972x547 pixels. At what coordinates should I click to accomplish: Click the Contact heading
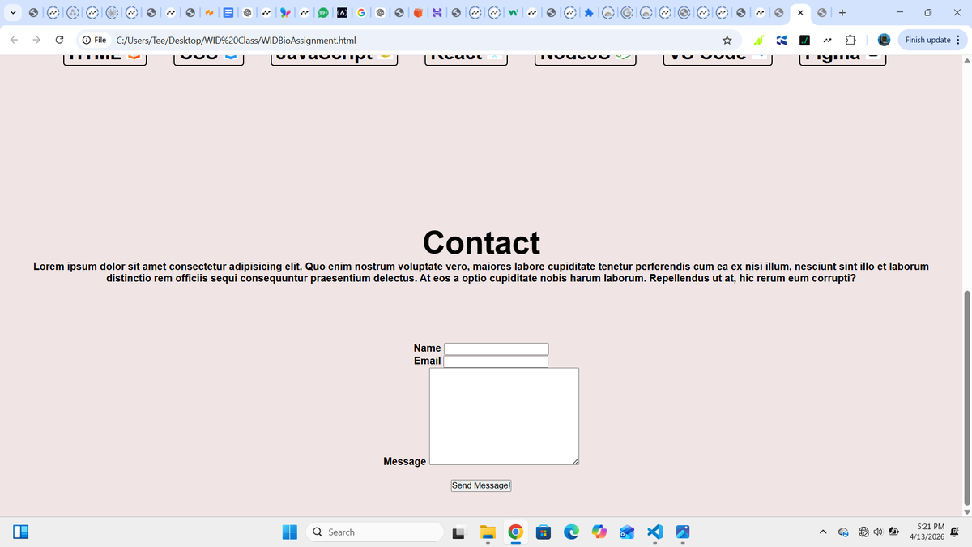click(x=481, y=242)
